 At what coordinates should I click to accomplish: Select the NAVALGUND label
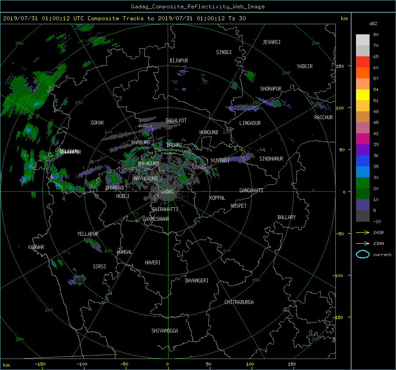point(146,179)
